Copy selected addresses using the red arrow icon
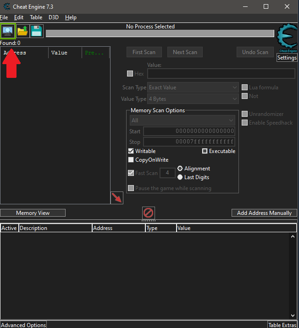The height and width of the screenshot is (328, 299). 117,198
